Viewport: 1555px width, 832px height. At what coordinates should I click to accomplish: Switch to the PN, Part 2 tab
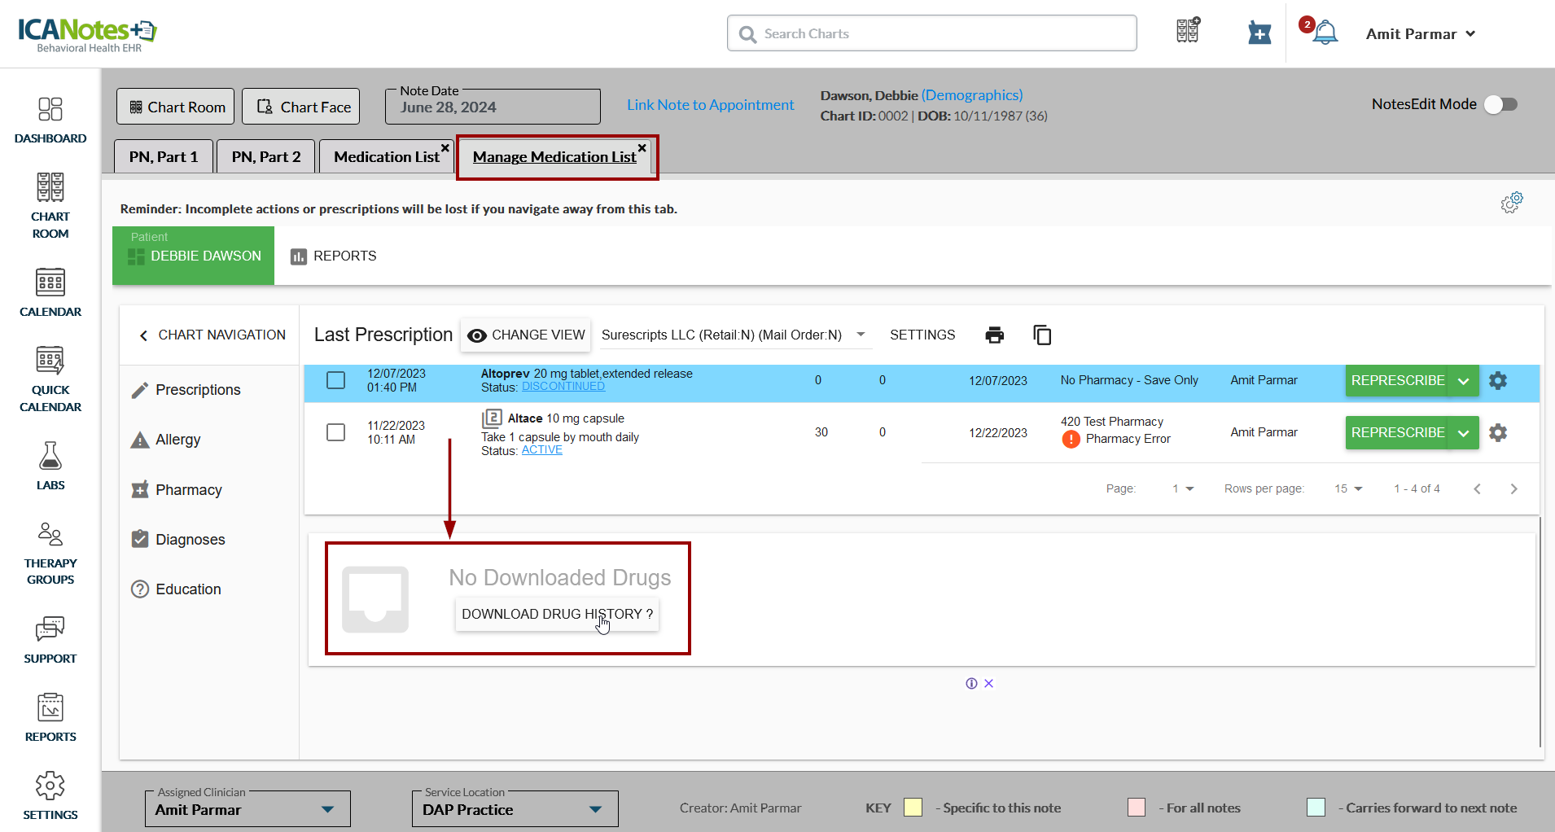tap(266, 157)
